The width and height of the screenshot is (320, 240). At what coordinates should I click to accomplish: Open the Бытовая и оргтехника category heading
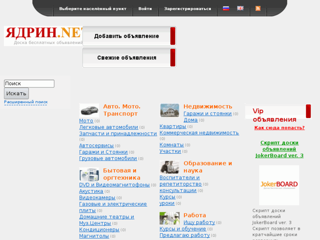coord(121,174)
